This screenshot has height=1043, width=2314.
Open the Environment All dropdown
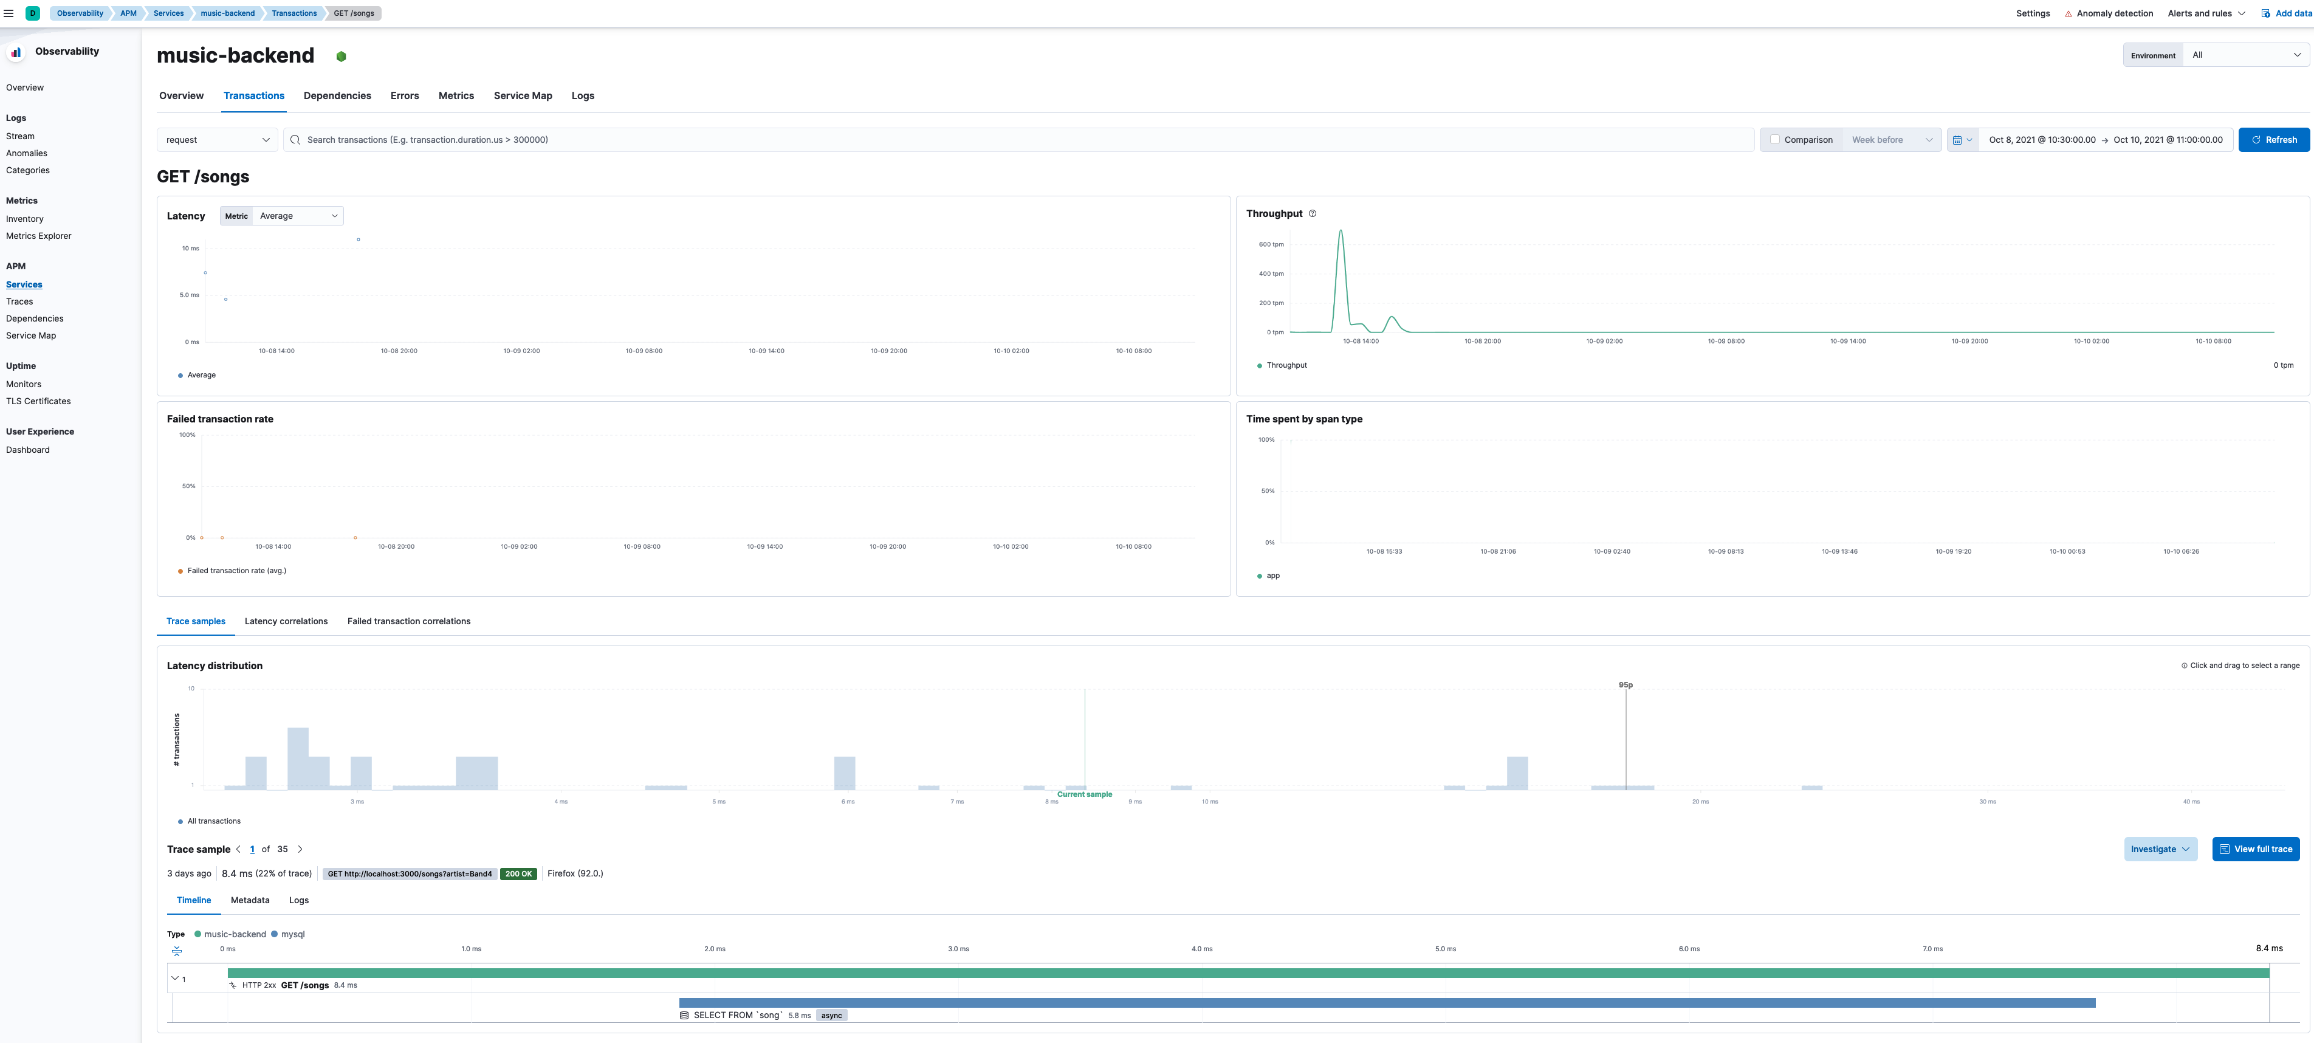tap(2245, 55)
